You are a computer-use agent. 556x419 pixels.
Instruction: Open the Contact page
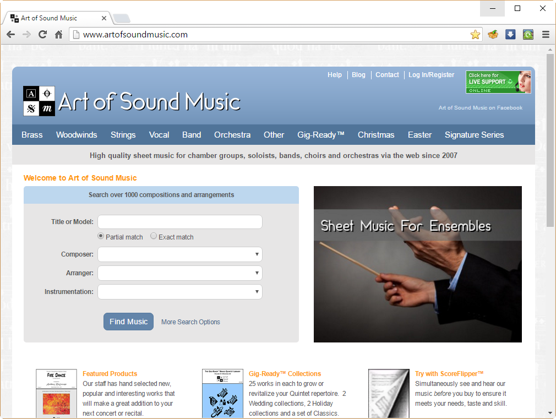pyautogui.click(x=387, y=75)
